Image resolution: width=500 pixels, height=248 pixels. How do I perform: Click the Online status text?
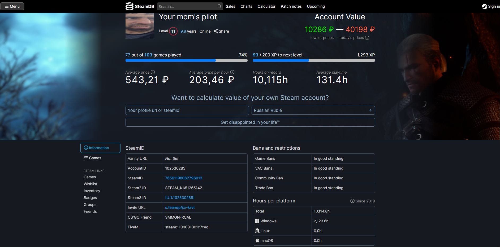pos(205,31)
